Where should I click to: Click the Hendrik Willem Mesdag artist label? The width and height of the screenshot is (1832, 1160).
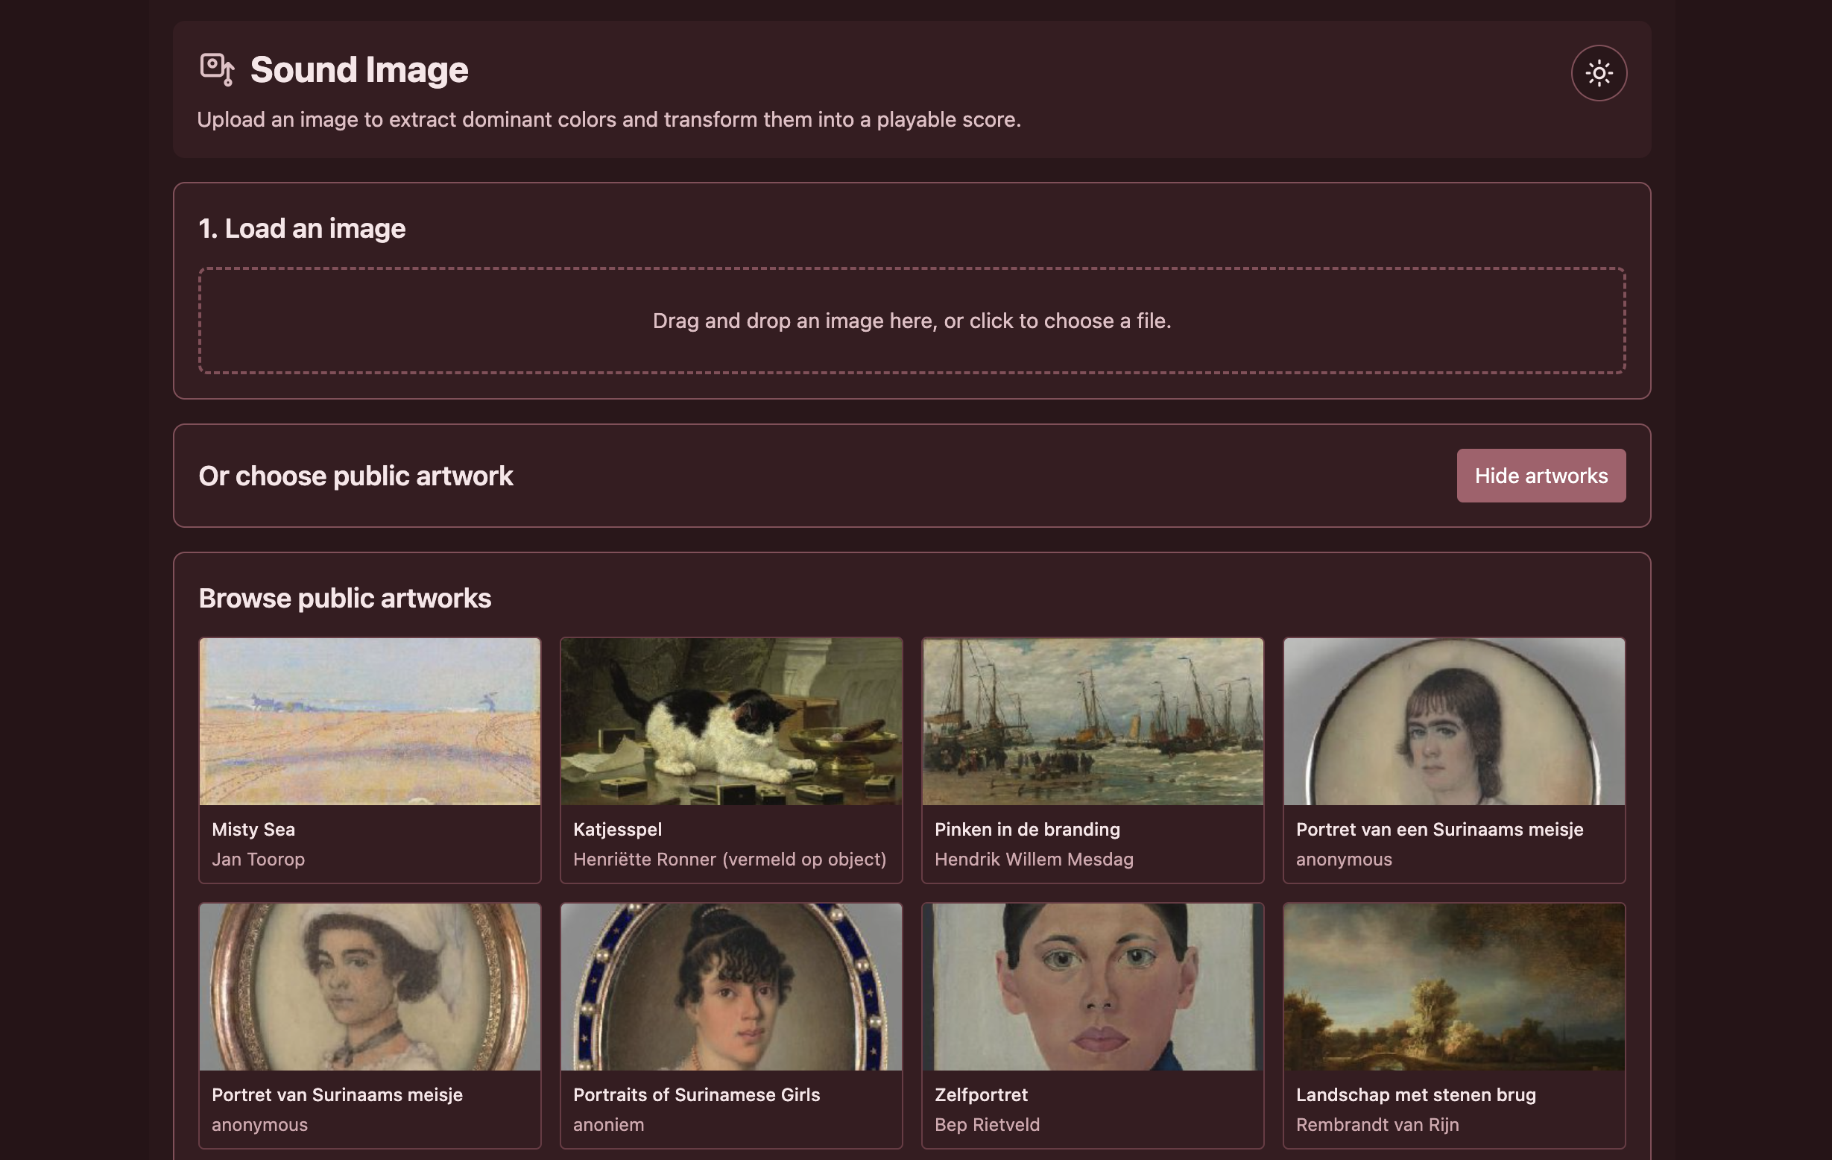click(1034, 860)
